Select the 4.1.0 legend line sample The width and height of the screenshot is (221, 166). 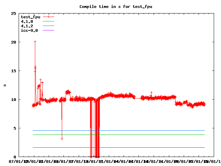click(48, 21)
